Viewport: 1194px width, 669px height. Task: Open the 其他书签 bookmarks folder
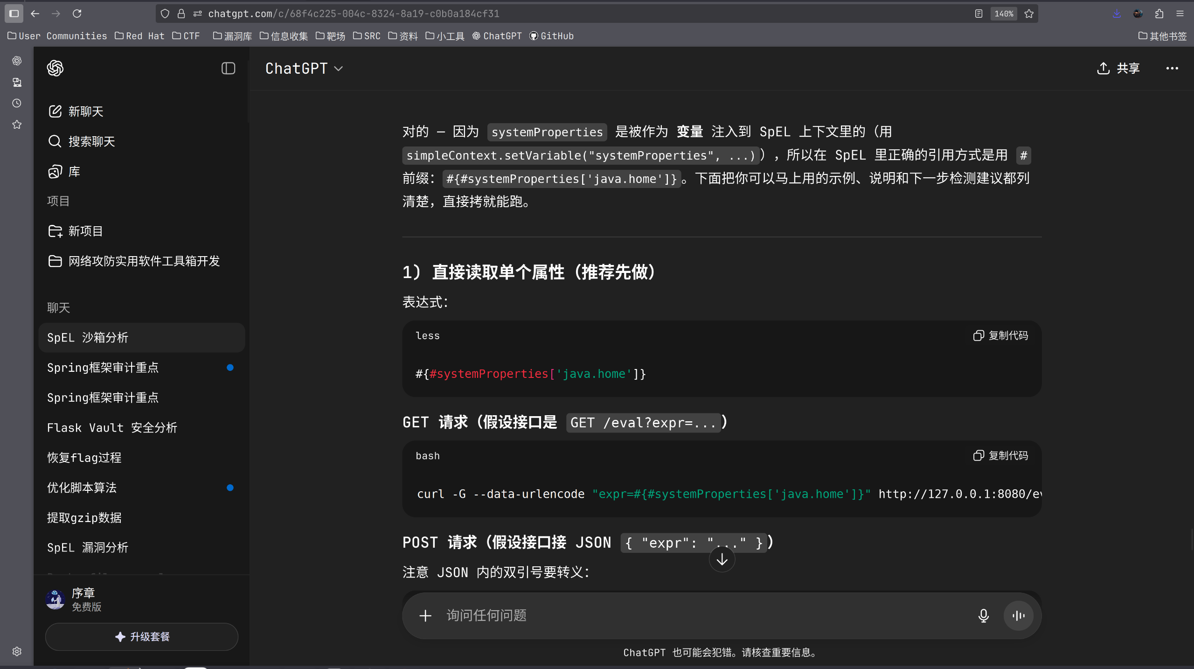pyautogui.click(x=1162, y=36)
